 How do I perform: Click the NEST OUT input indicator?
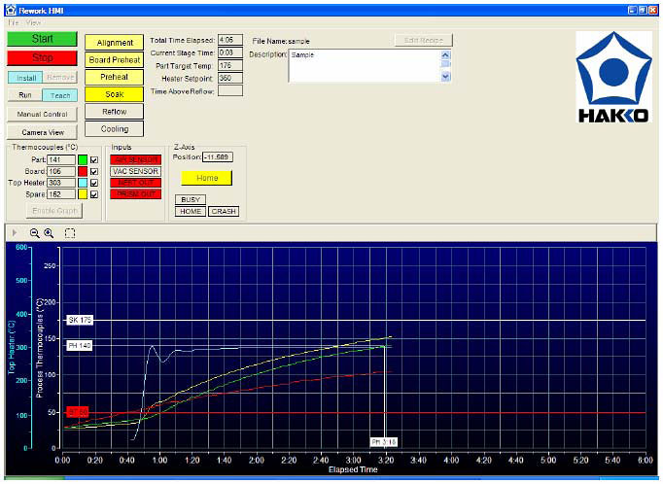(x=136, y=183)
